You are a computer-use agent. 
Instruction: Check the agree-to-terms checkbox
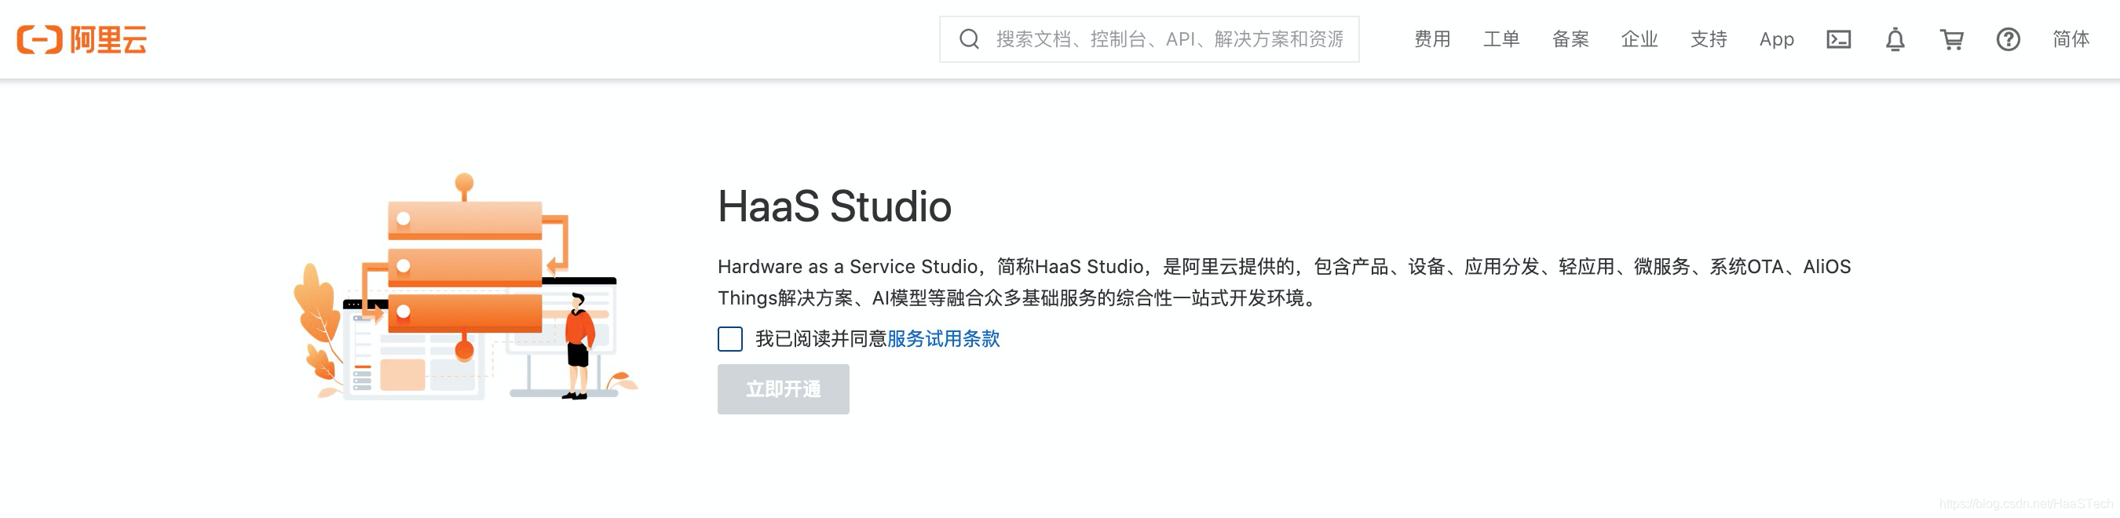[730, 339]
